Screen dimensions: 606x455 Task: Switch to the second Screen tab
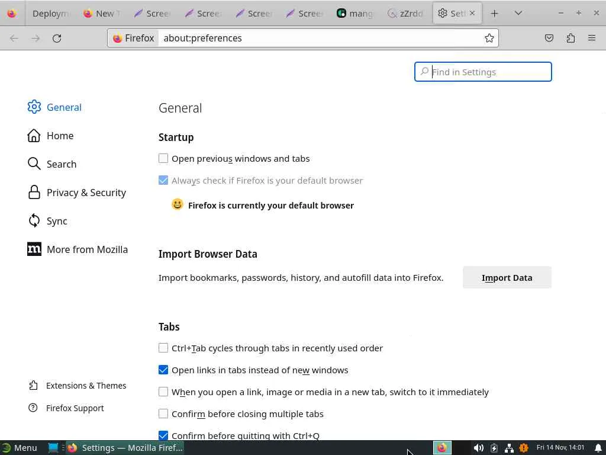[202, 14]
